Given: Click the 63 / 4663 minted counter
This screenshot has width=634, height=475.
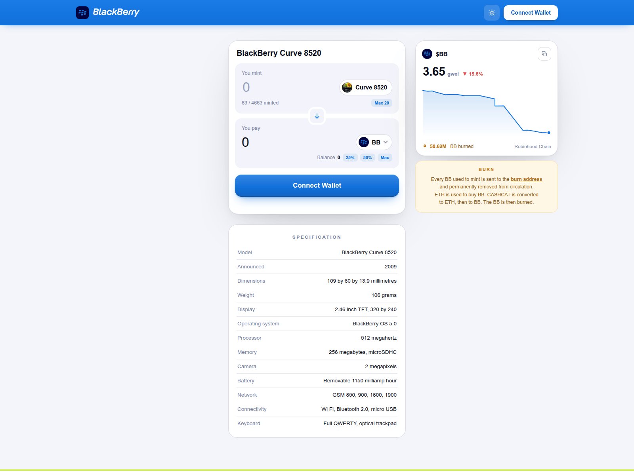Looking at the screenshot, I should (x=260, y=103).
